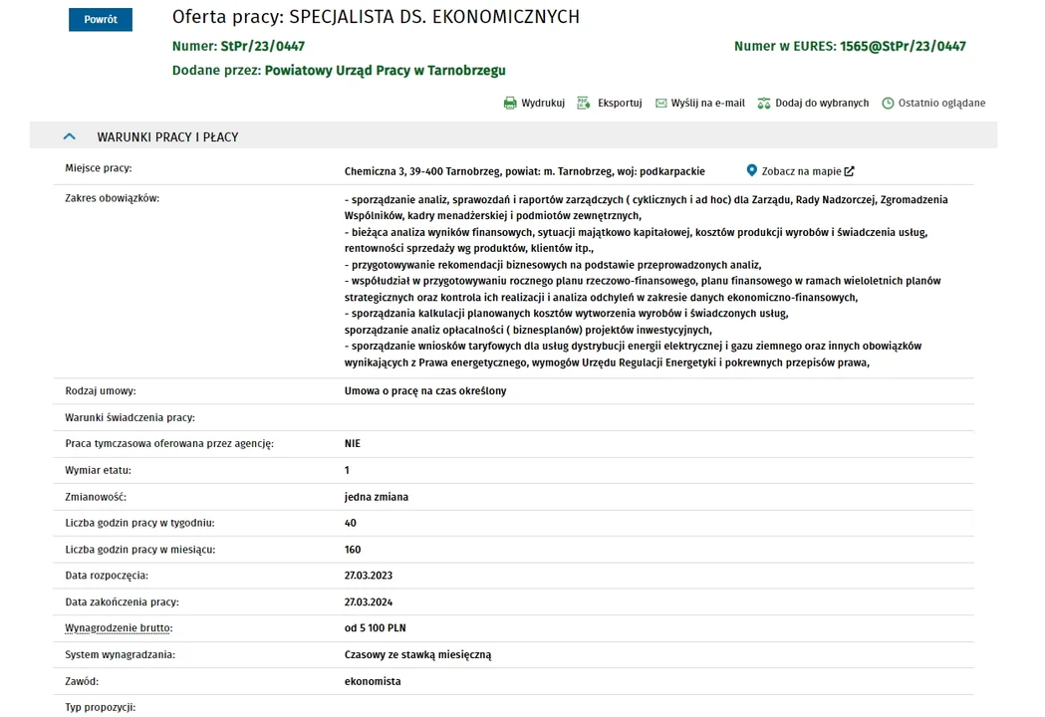This screenshot has width=1045, height=717.
Task: Click the value 'jedna zmiana'
Action: (x=377, y=497)
